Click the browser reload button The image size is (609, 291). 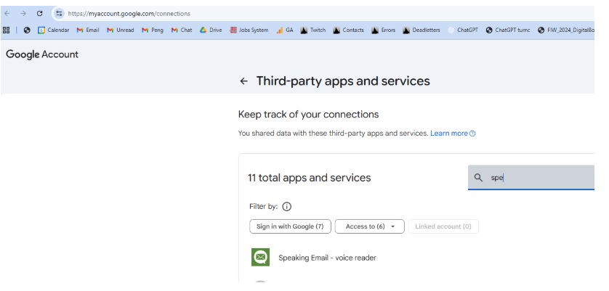click(39, 13)
